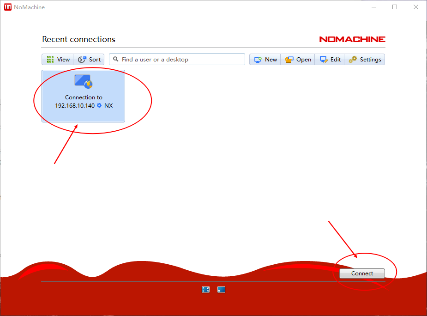Click the monitor-and-globe connection icon
The height and width of the screenshot is (316, 427).
(x=84, y=81)
